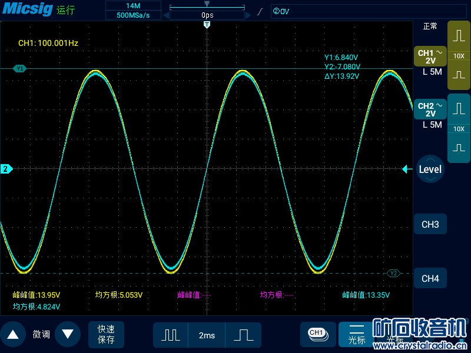Viewport: 471px width, 353px height.
Task: Increase CH1 vertical scale with top yellow pulse icon
Action: click(x=459, y=35)
